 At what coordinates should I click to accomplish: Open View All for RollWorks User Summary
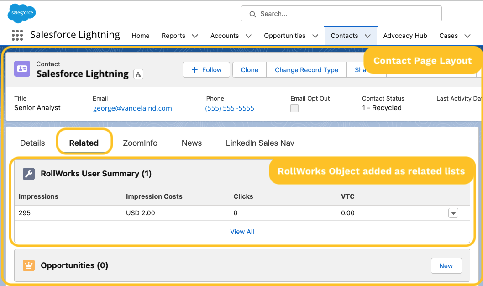point(242,232)
